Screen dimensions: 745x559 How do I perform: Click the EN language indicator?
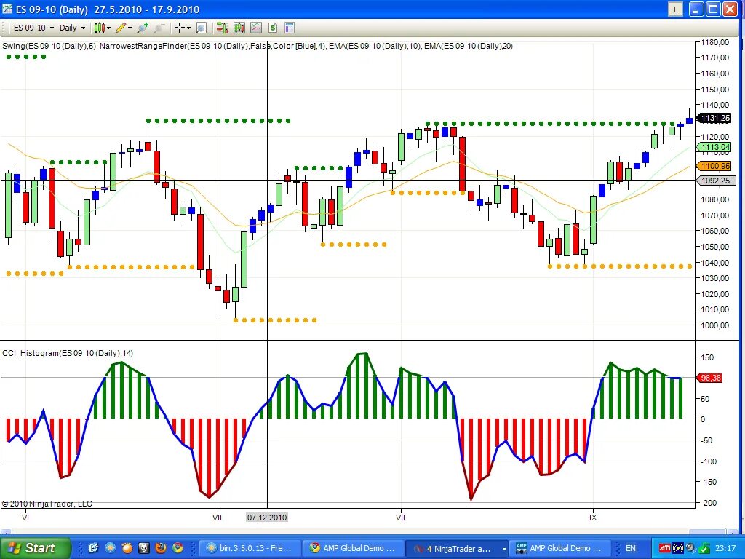pos(631,548)
